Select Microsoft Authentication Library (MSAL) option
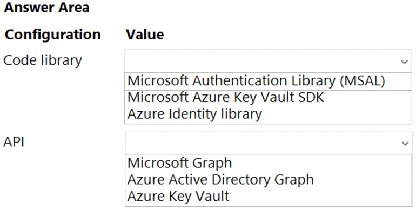 268,82
